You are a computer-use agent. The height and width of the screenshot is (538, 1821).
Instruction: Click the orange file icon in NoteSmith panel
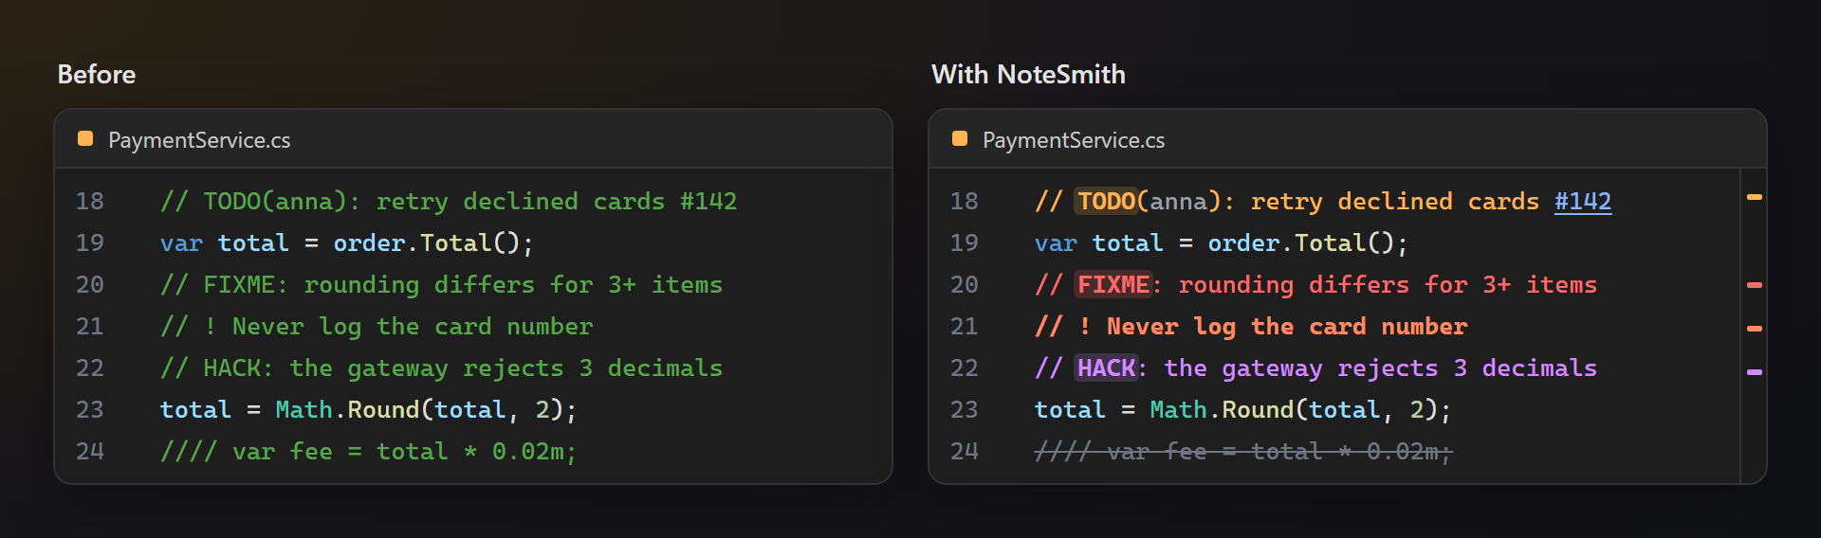(x=960, y=139)
